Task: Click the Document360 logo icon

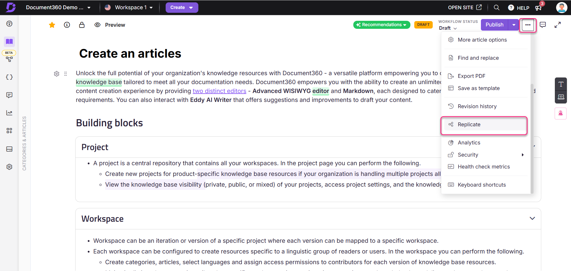Action: (x=11, y=7)
